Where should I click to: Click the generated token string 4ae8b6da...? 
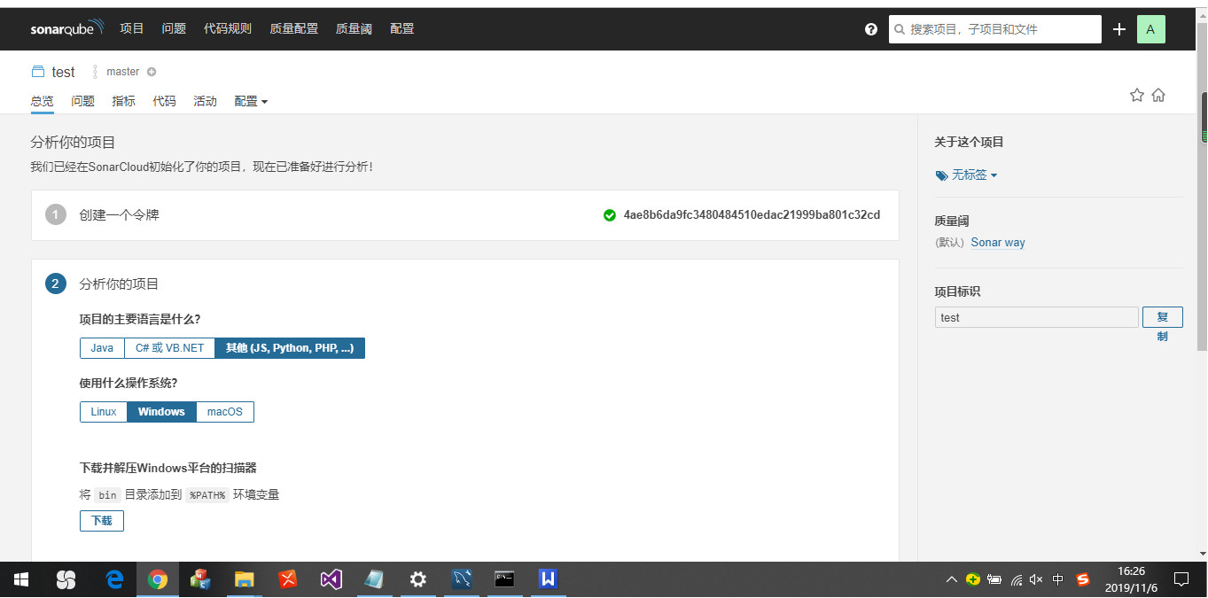752,214
